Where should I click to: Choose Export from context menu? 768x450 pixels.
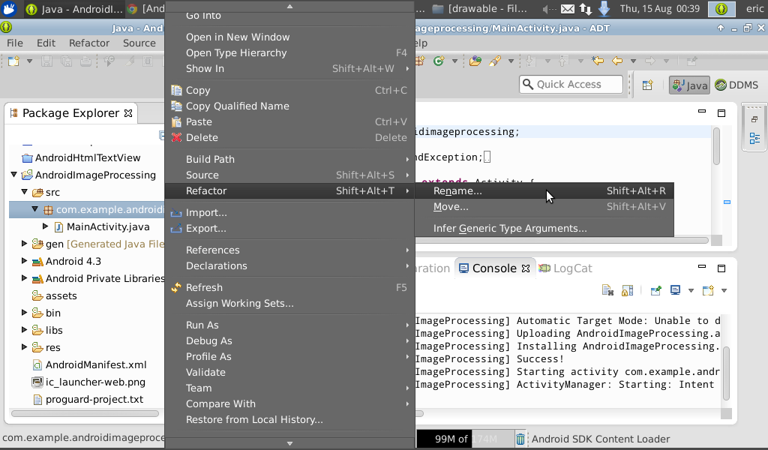click(290, 228)
